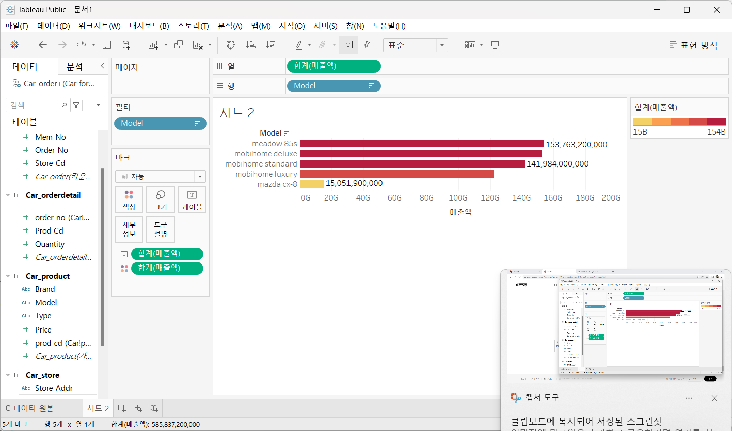The height and width of the screenshot is (431, 732).
Task: Click the filter fields funnel icon
Action: (76, 105)
